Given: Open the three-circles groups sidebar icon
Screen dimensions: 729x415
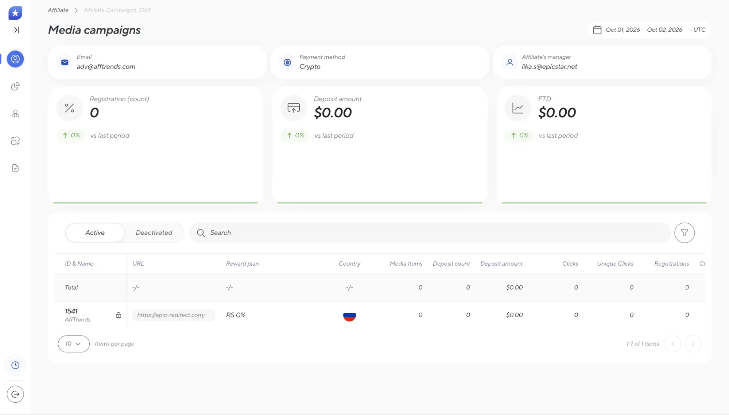Looking at the screenshot, I should pyautogui.click(x=15, y=114).
